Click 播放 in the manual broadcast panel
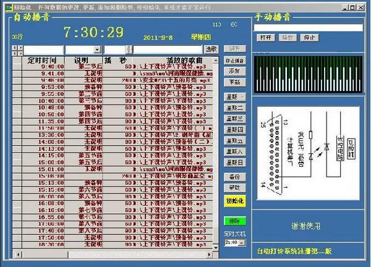The width and height of the screenshot is (371, 267). coord(288,38)
